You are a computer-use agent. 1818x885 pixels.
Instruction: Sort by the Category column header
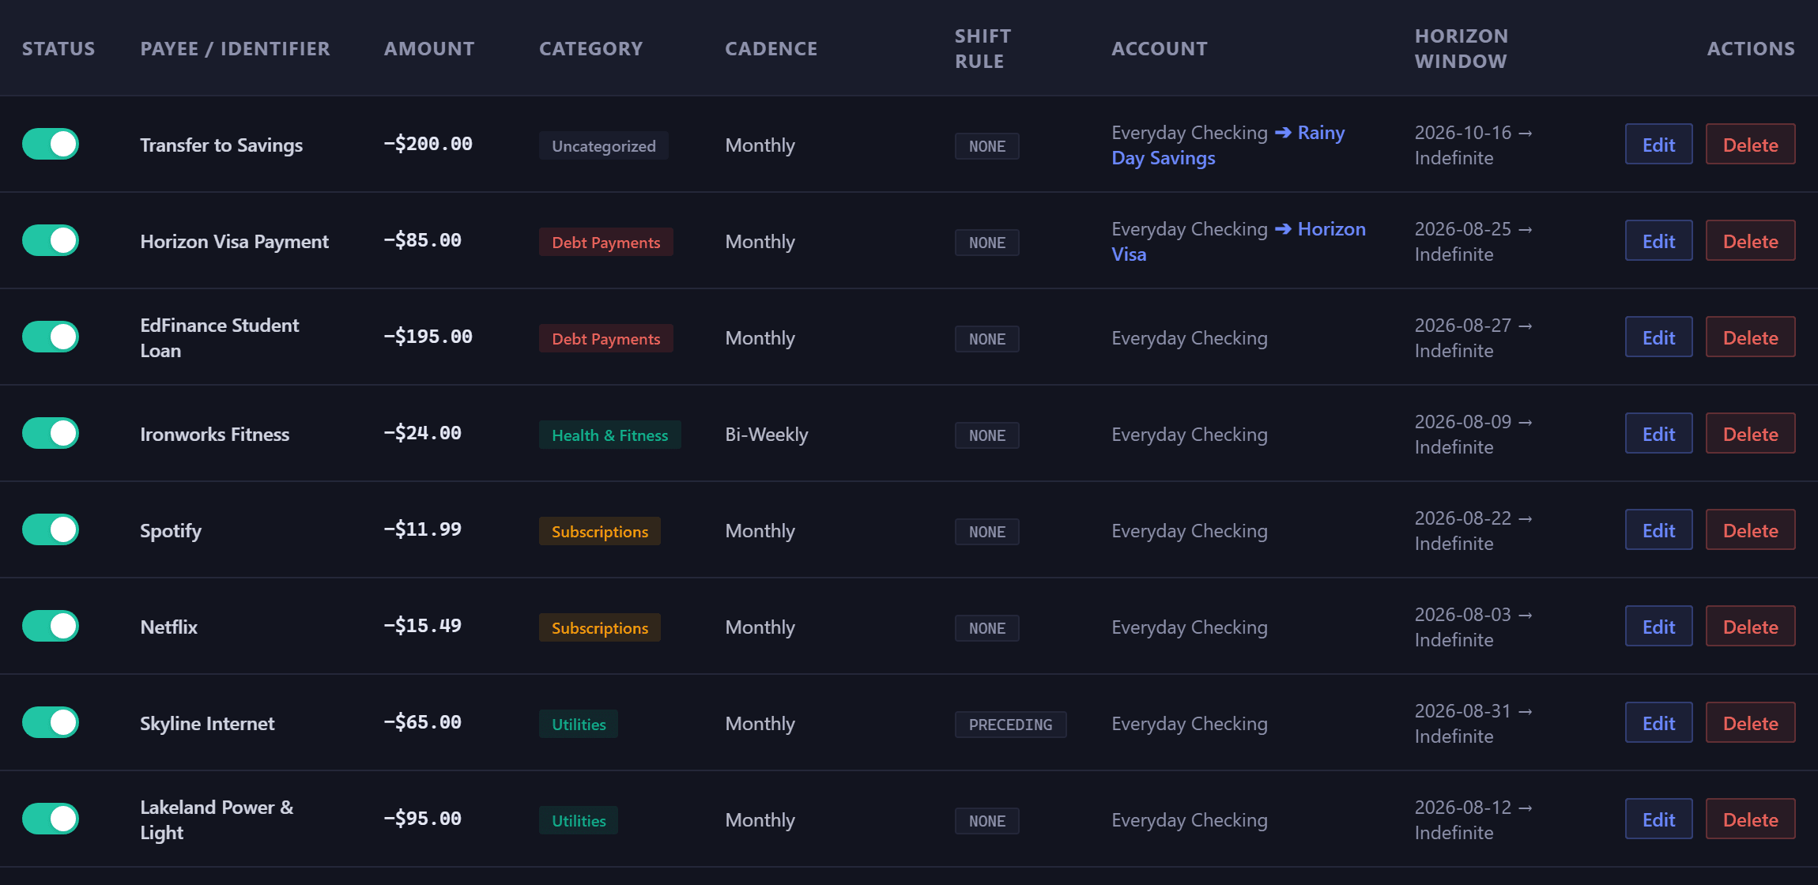point(590,48)
